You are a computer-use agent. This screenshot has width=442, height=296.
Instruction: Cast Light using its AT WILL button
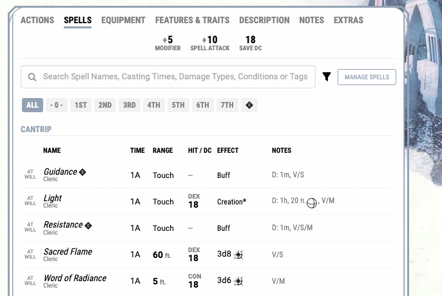coord(30,201)
